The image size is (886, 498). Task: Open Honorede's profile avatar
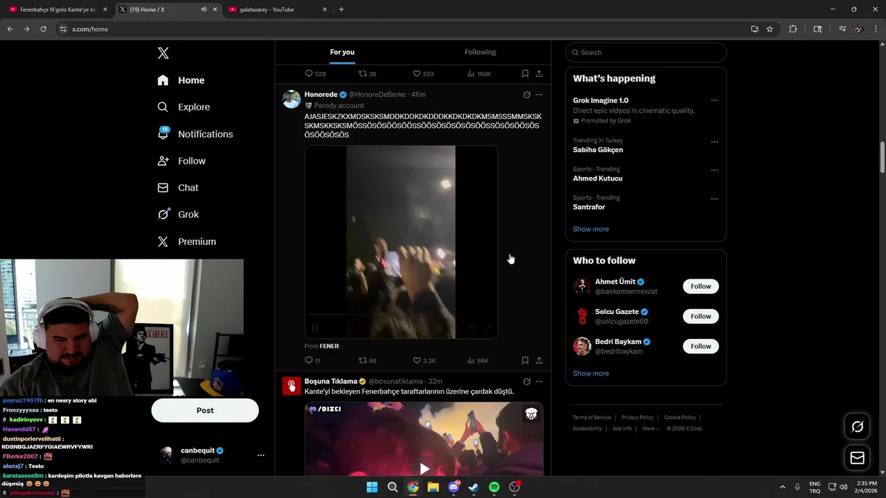(x=291, y=99)
